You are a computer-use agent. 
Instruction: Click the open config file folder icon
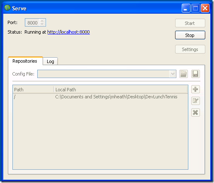click(x=183, y=74)
